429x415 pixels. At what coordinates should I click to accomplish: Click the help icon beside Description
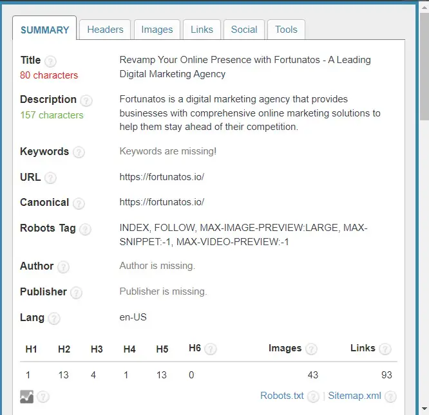86,100
